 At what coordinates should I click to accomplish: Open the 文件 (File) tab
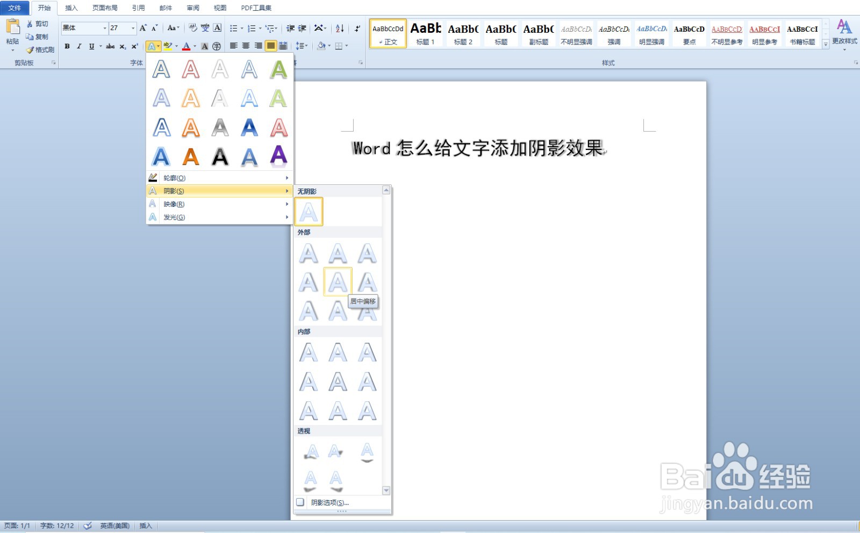coord(15,8)
